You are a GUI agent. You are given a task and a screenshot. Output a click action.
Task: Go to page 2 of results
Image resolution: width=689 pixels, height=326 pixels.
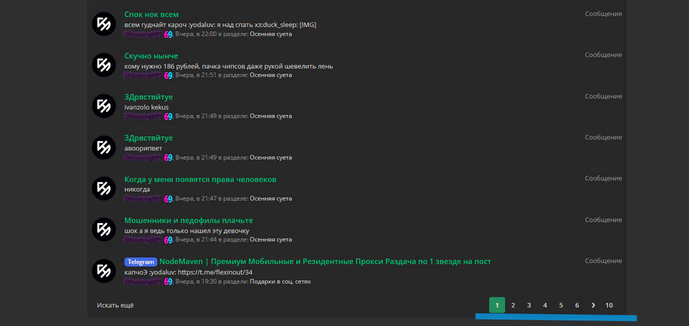click(x=513, y=305)
